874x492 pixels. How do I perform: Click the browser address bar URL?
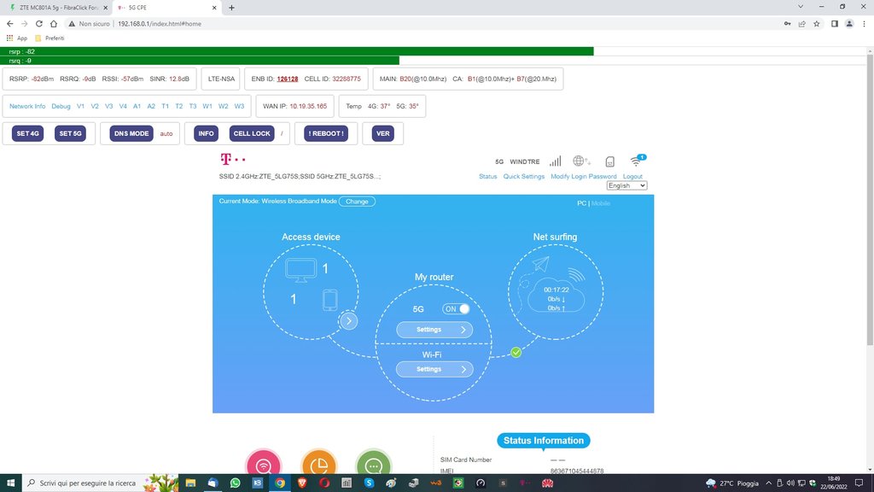point(160,24)
